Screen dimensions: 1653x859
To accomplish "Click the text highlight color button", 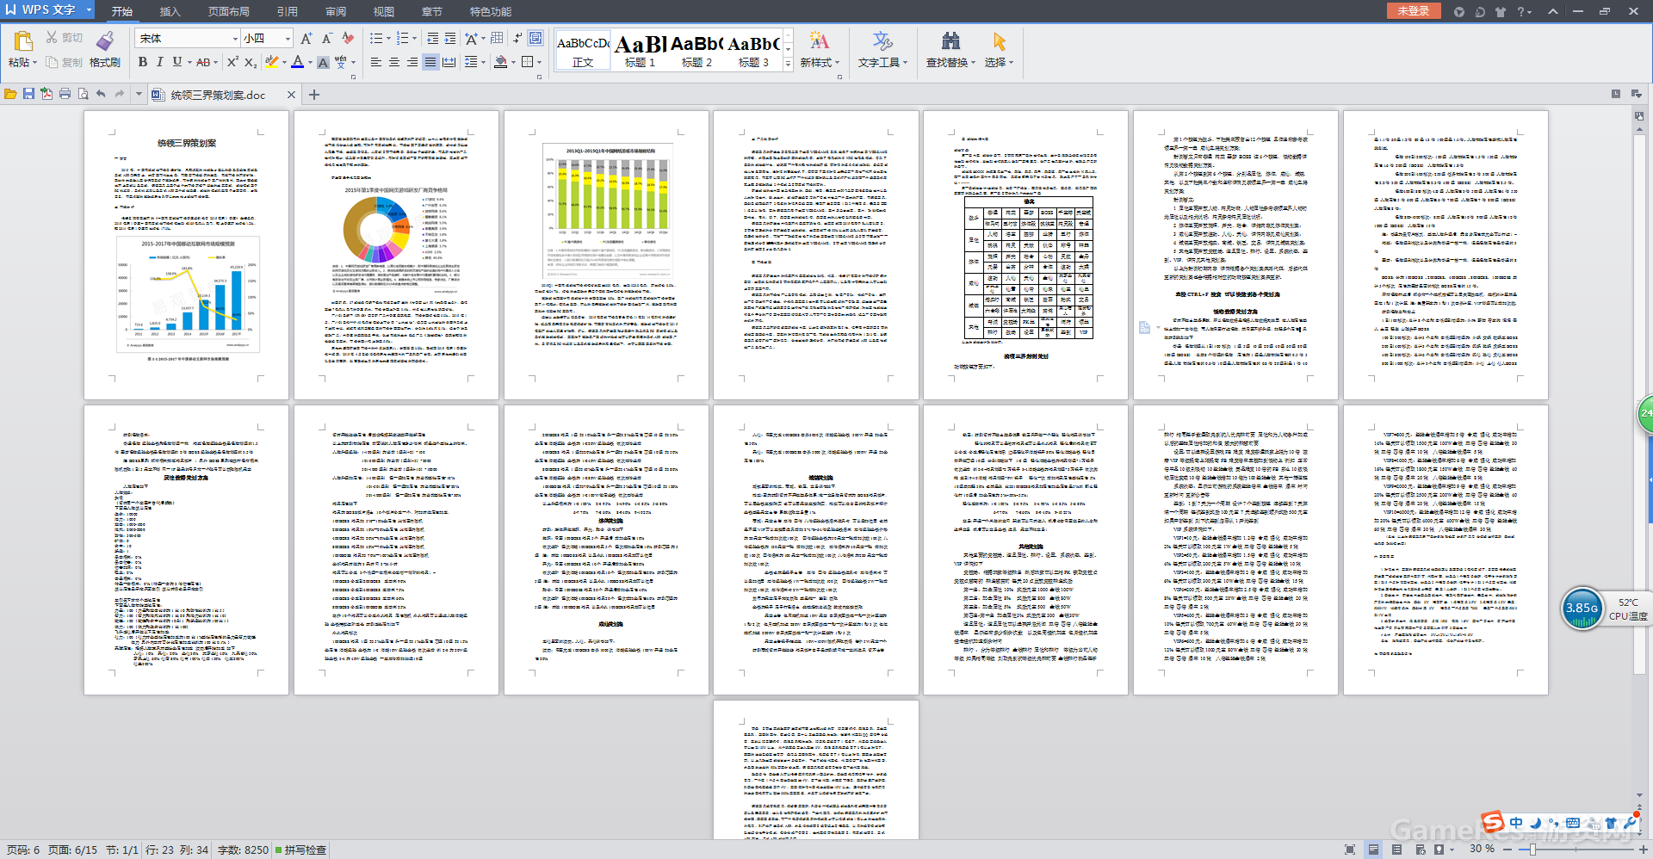I will tap(271, 62).
